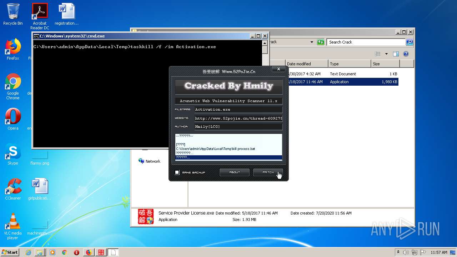Show hidden system tray icons
Screen dimensions: 457x257
[x=398, y=252]
